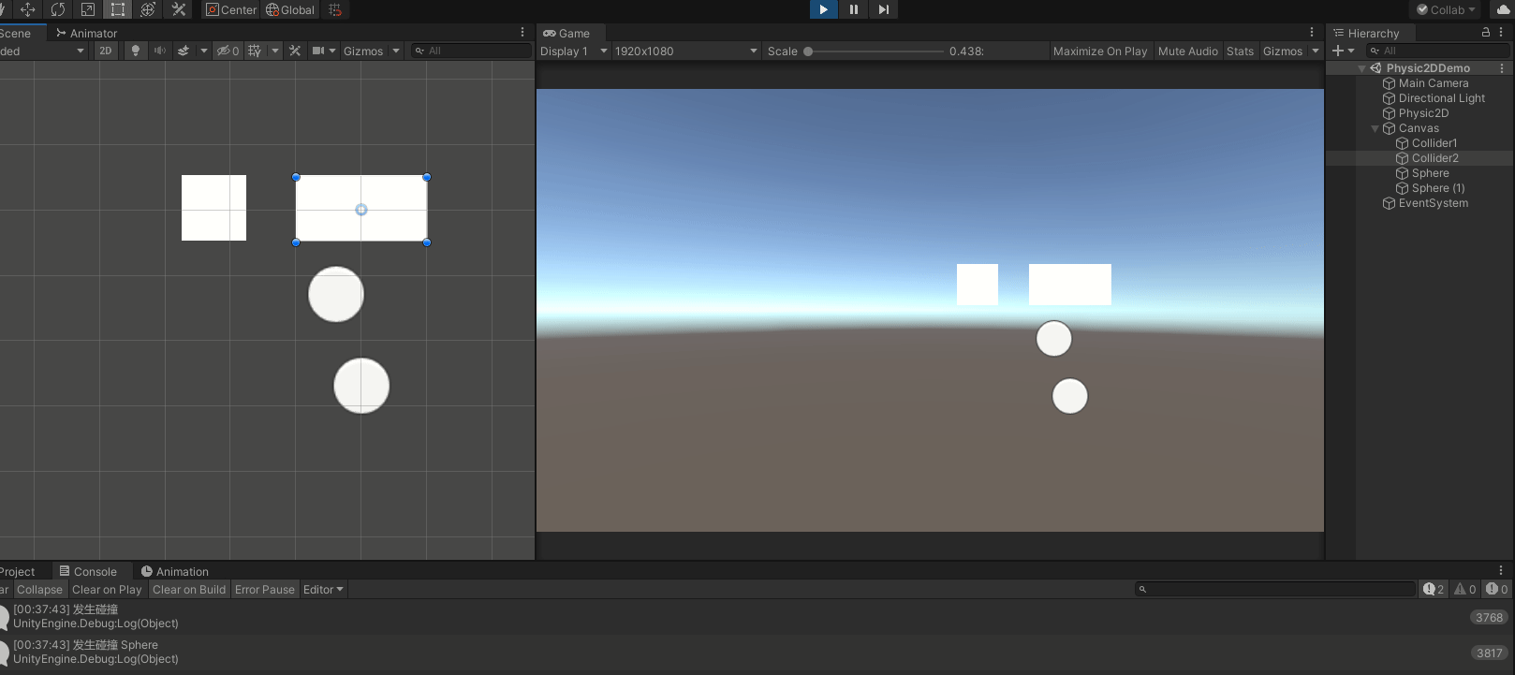This screenshot has height=675, width=1515.
Task: Switch to the Scene tab
Action: coord(16,33)
